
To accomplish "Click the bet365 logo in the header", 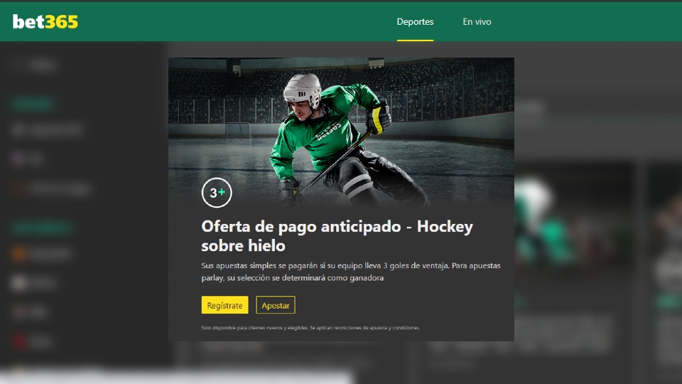I will [45, 22].
